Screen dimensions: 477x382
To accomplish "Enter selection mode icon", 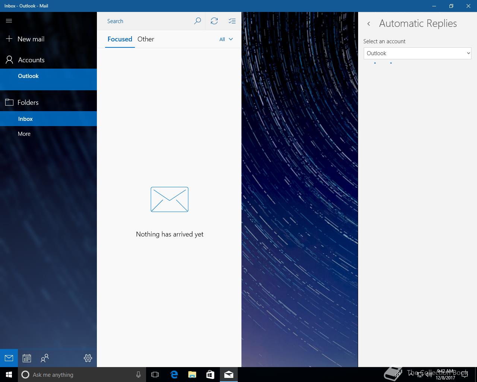I will click(x=232, y=21).
